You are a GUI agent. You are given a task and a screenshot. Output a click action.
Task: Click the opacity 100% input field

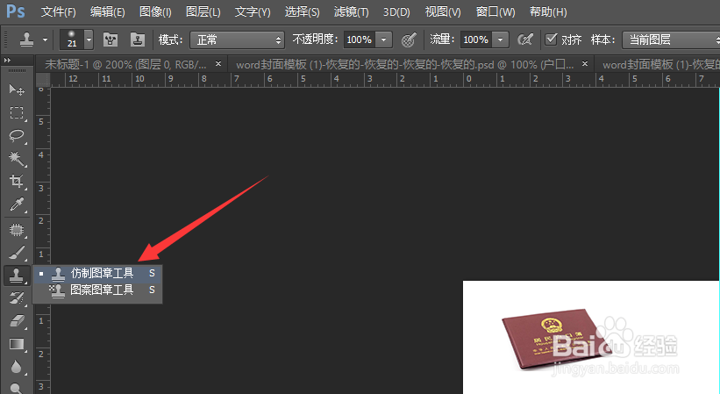click(359, 40)
